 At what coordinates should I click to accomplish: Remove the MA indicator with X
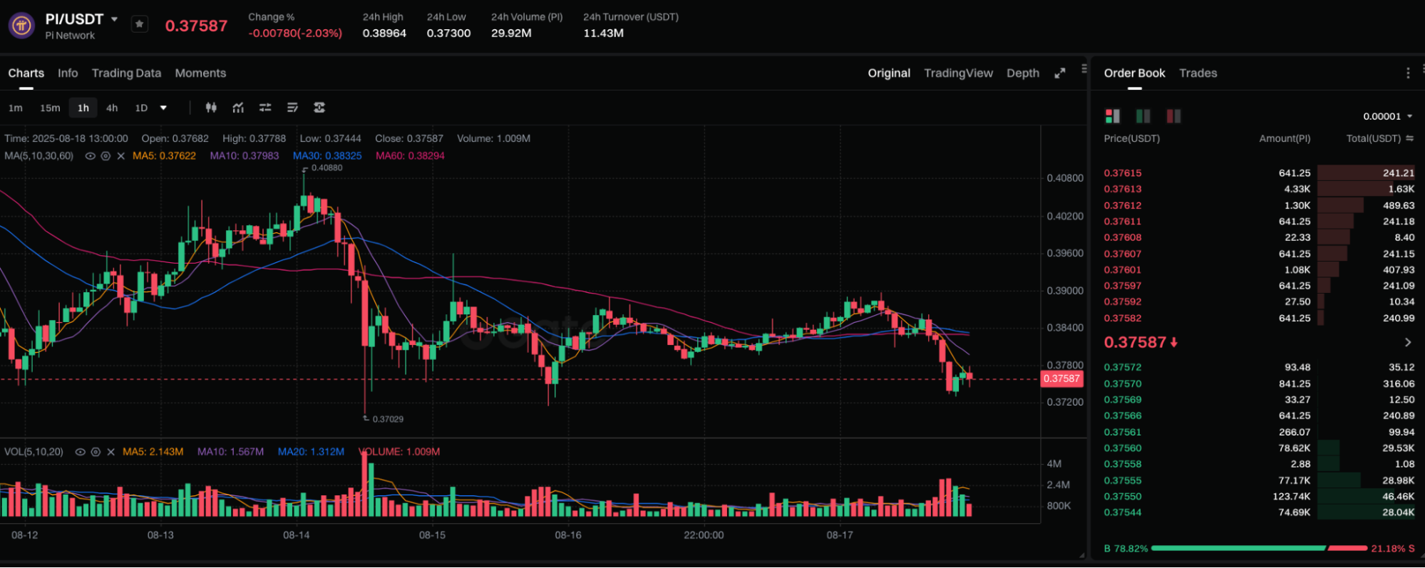click(x=120, y=156)
